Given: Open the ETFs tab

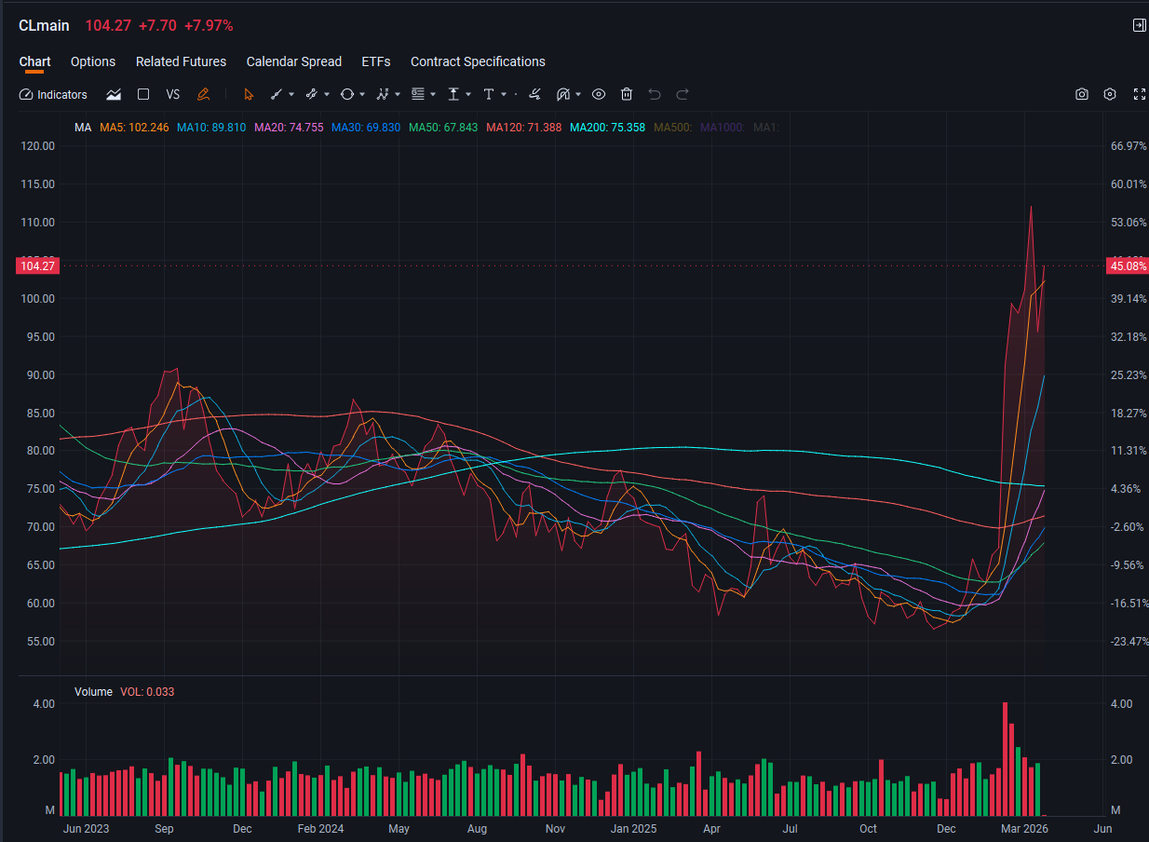Looking at the screenshot, I should click(x=376, y=61).
